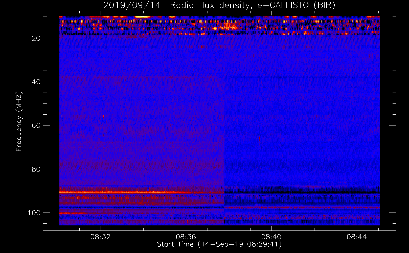The image size is (409, 253).
Task: Click the 20 MHz frequency tick label
Action: [x=36, y=38]
